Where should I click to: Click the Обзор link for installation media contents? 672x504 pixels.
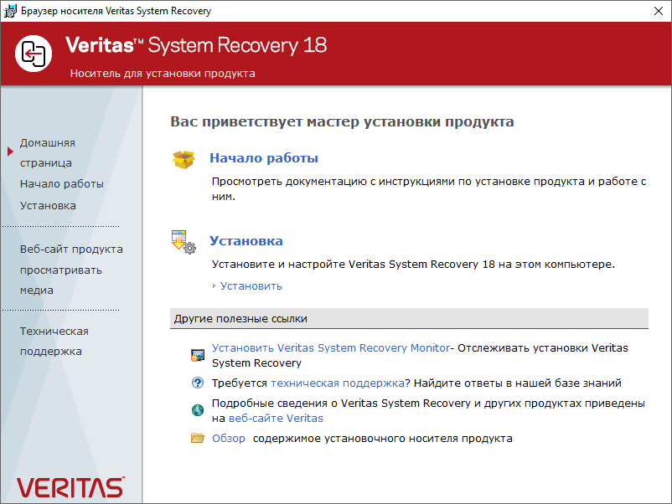point(230,436)
